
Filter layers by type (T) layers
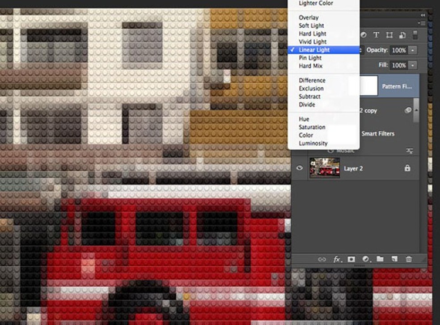point(376,35)
